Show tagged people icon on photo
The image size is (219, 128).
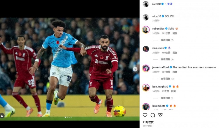[x=2, y=116]
